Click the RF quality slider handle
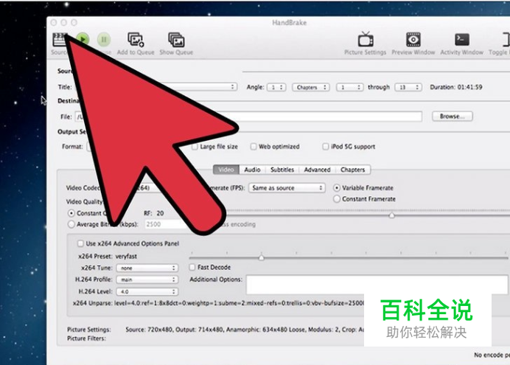Viewport: 510px width, 365px height. tap(392, 215)
